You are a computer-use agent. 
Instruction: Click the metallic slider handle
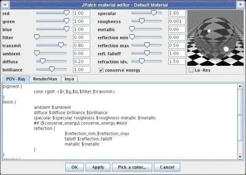coord(132,29)
